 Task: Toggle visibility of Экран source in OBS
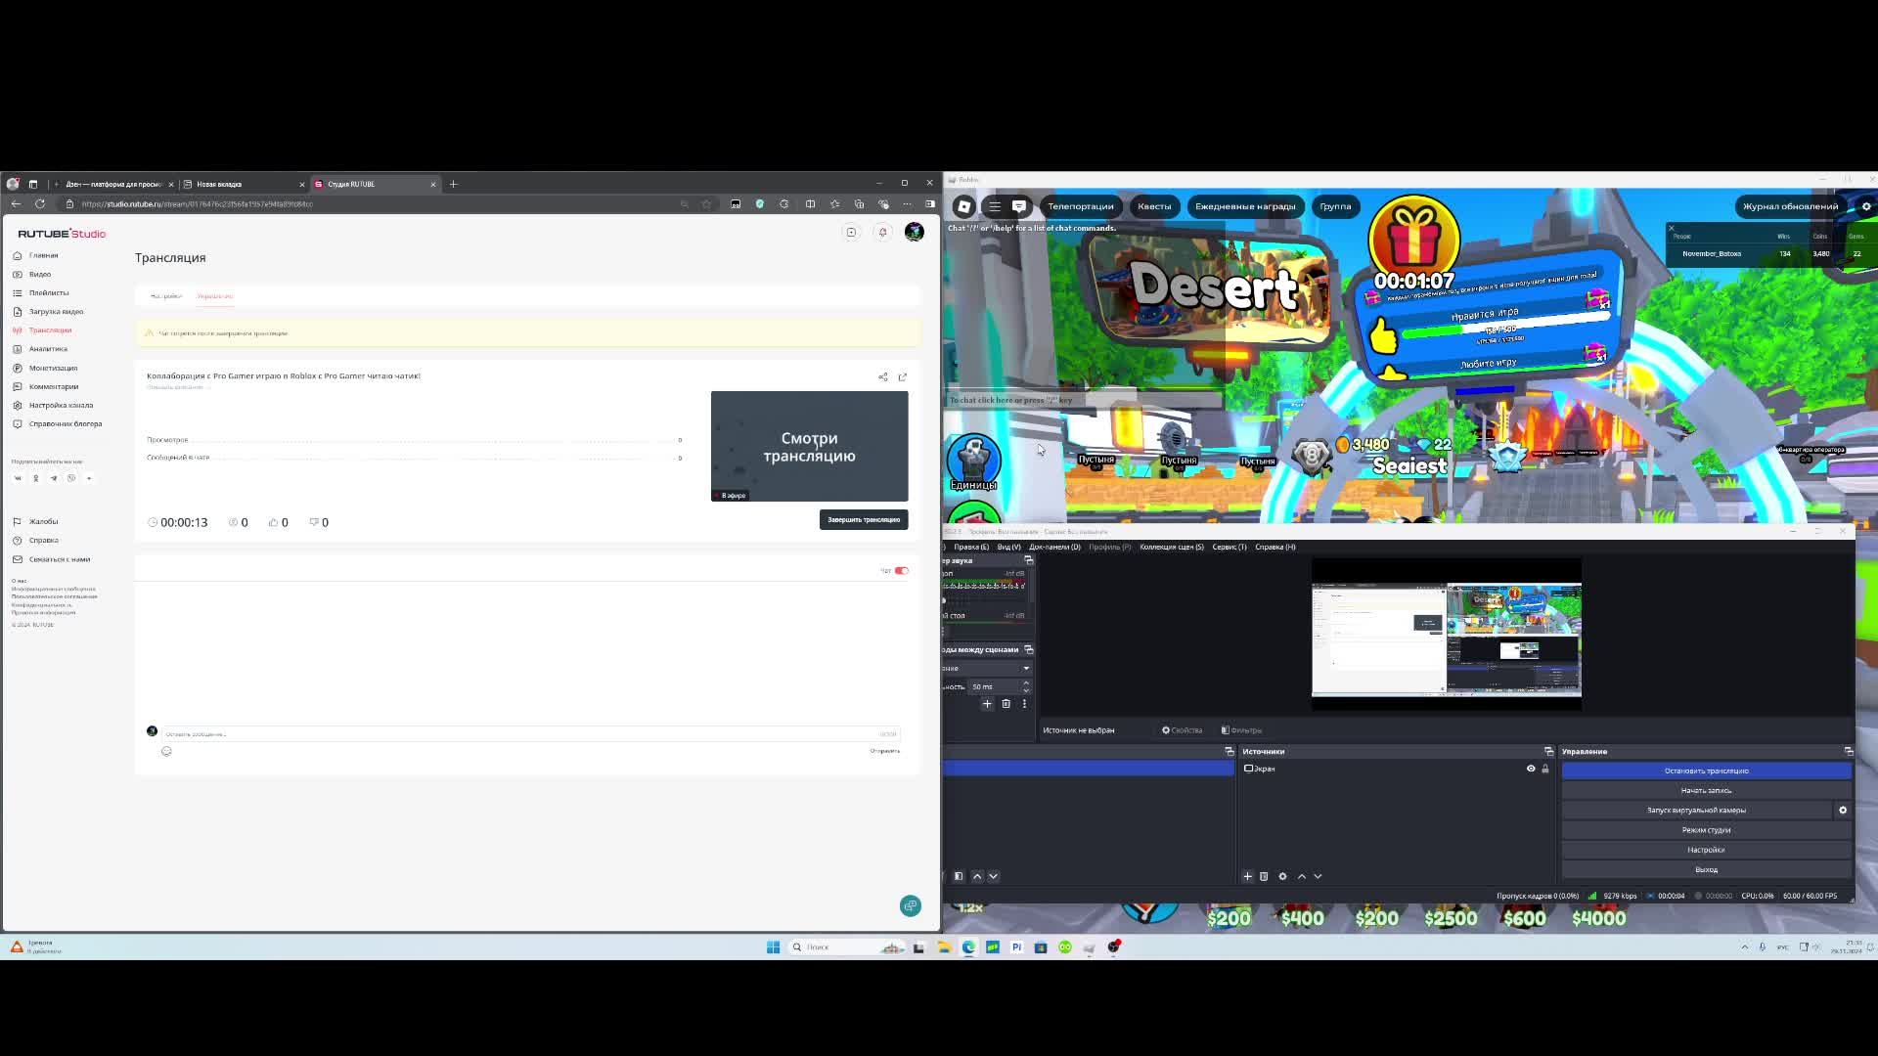tap(1531, 769)
